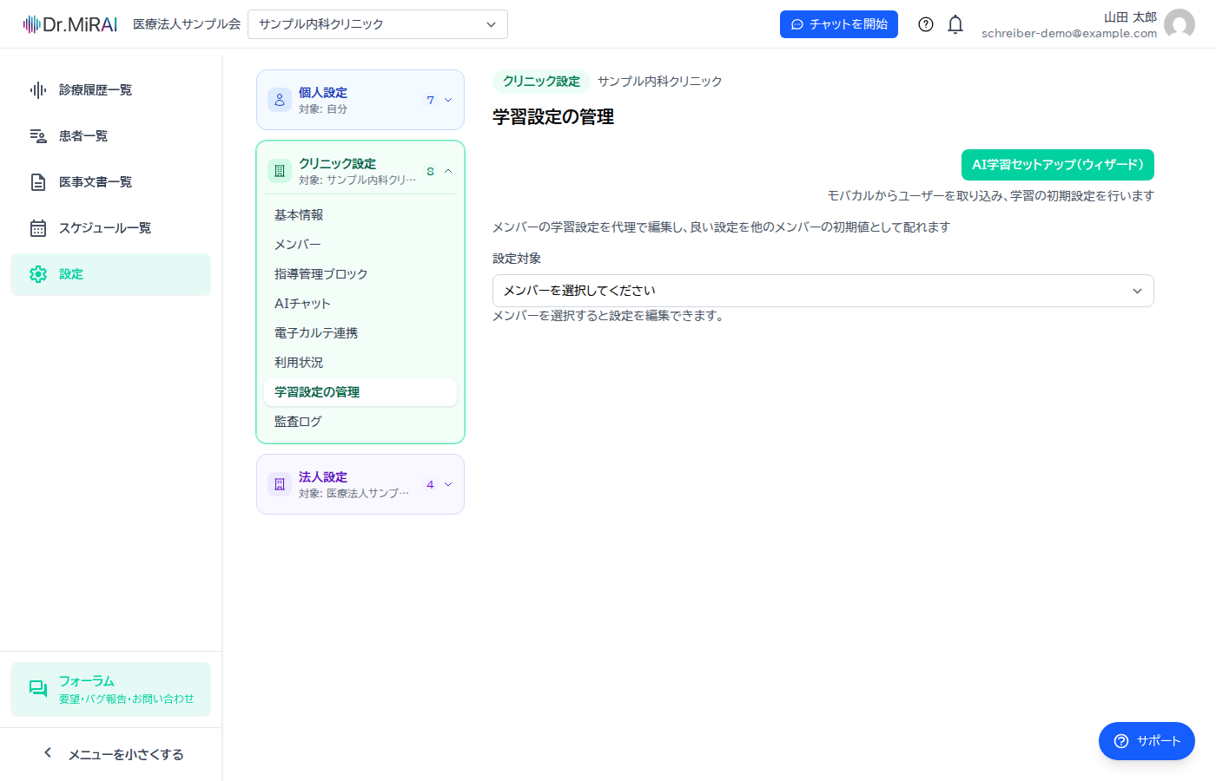Click the schreiber-demo@example.com email text
This screenshot has height=781, width=1216.
(1069, 34)
